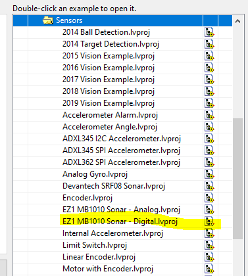Select Accelerometer Alarm.lvproj example
Image resolution: width=248 pixels, height=276 pixels.
pyautogui.click(x=110, y=115)
